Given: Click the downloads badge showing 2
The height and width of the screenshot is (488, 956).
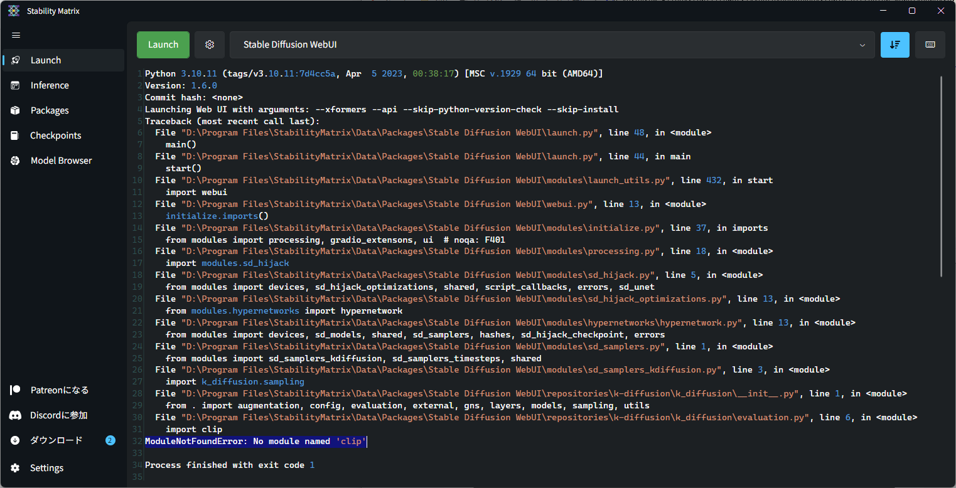Looking at the screenshot, I should [x=110, y=440].
